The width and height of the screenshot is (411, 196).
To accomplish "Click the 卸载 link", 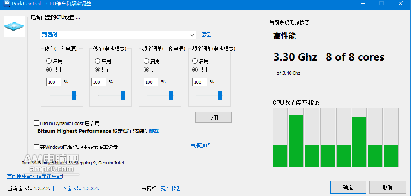I will (x=154, y=131).
